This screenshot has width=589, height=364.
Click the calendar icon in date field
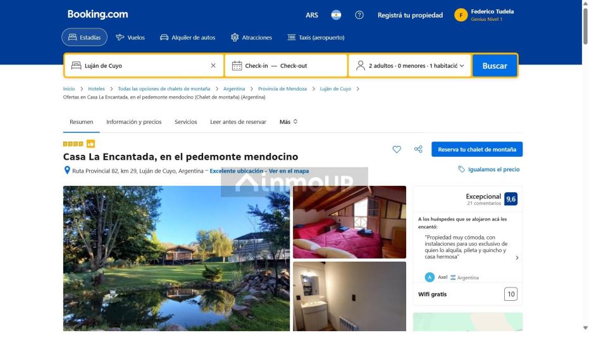pos(237,66)
